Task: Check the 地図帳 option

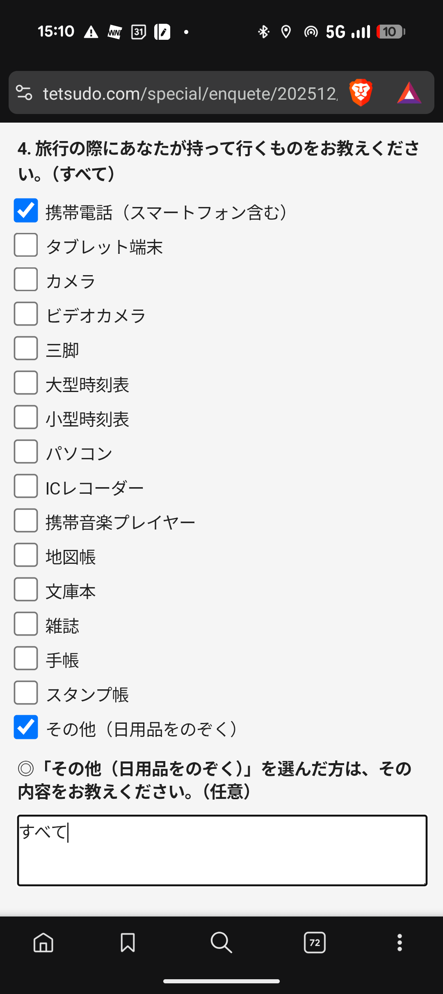Action: (x=26, y=555)
